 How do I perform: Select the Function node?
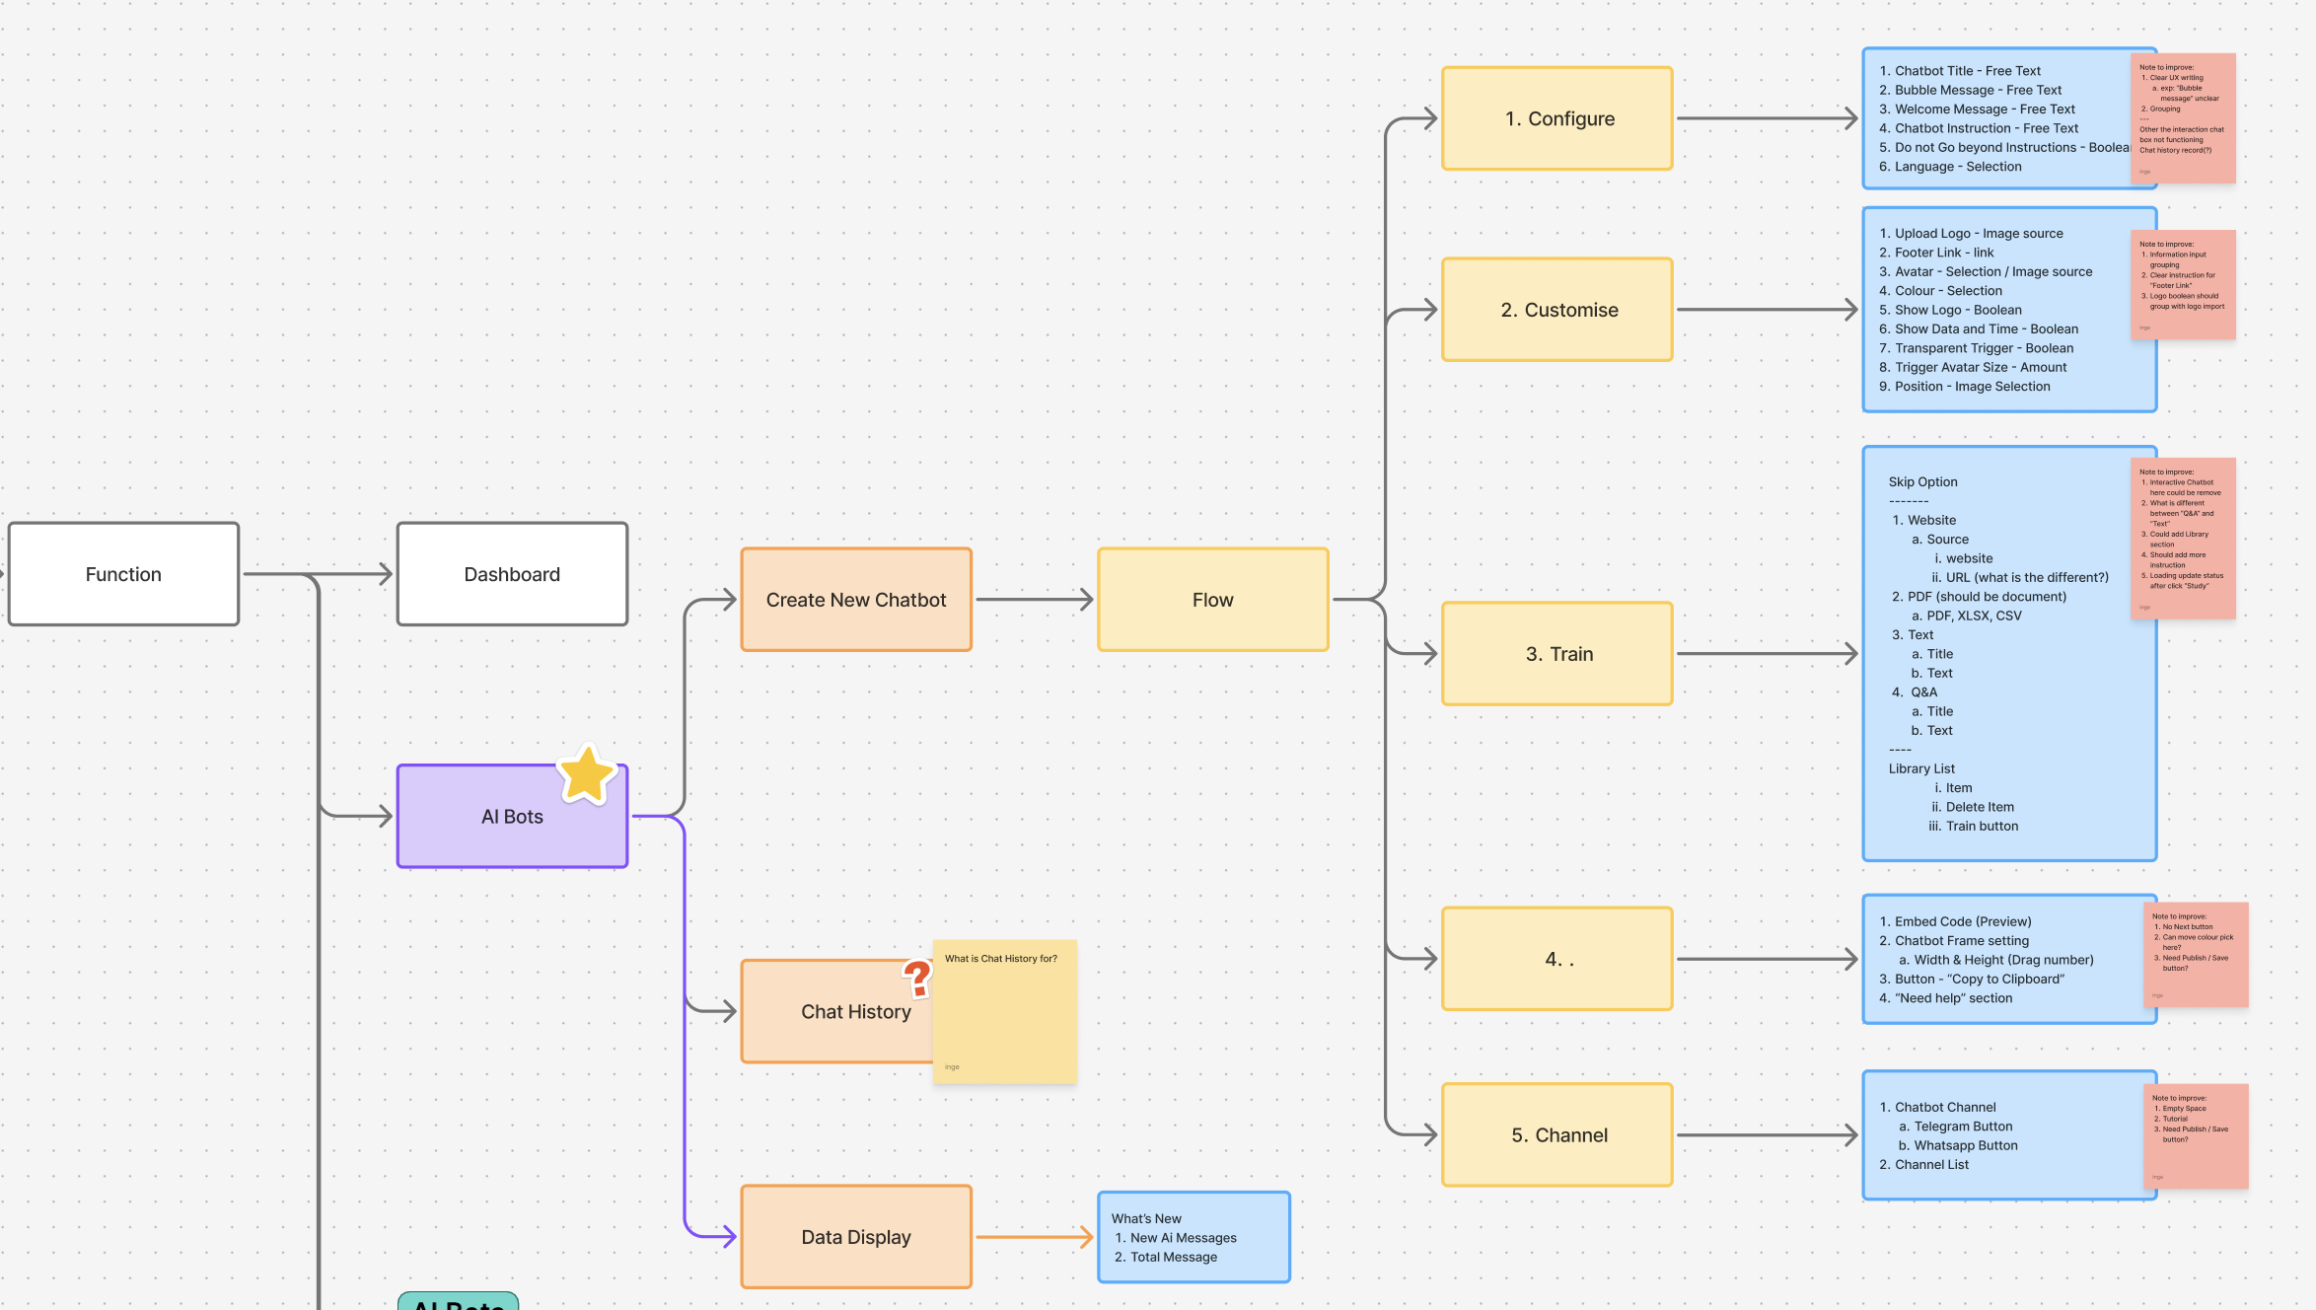click(123, 574)
